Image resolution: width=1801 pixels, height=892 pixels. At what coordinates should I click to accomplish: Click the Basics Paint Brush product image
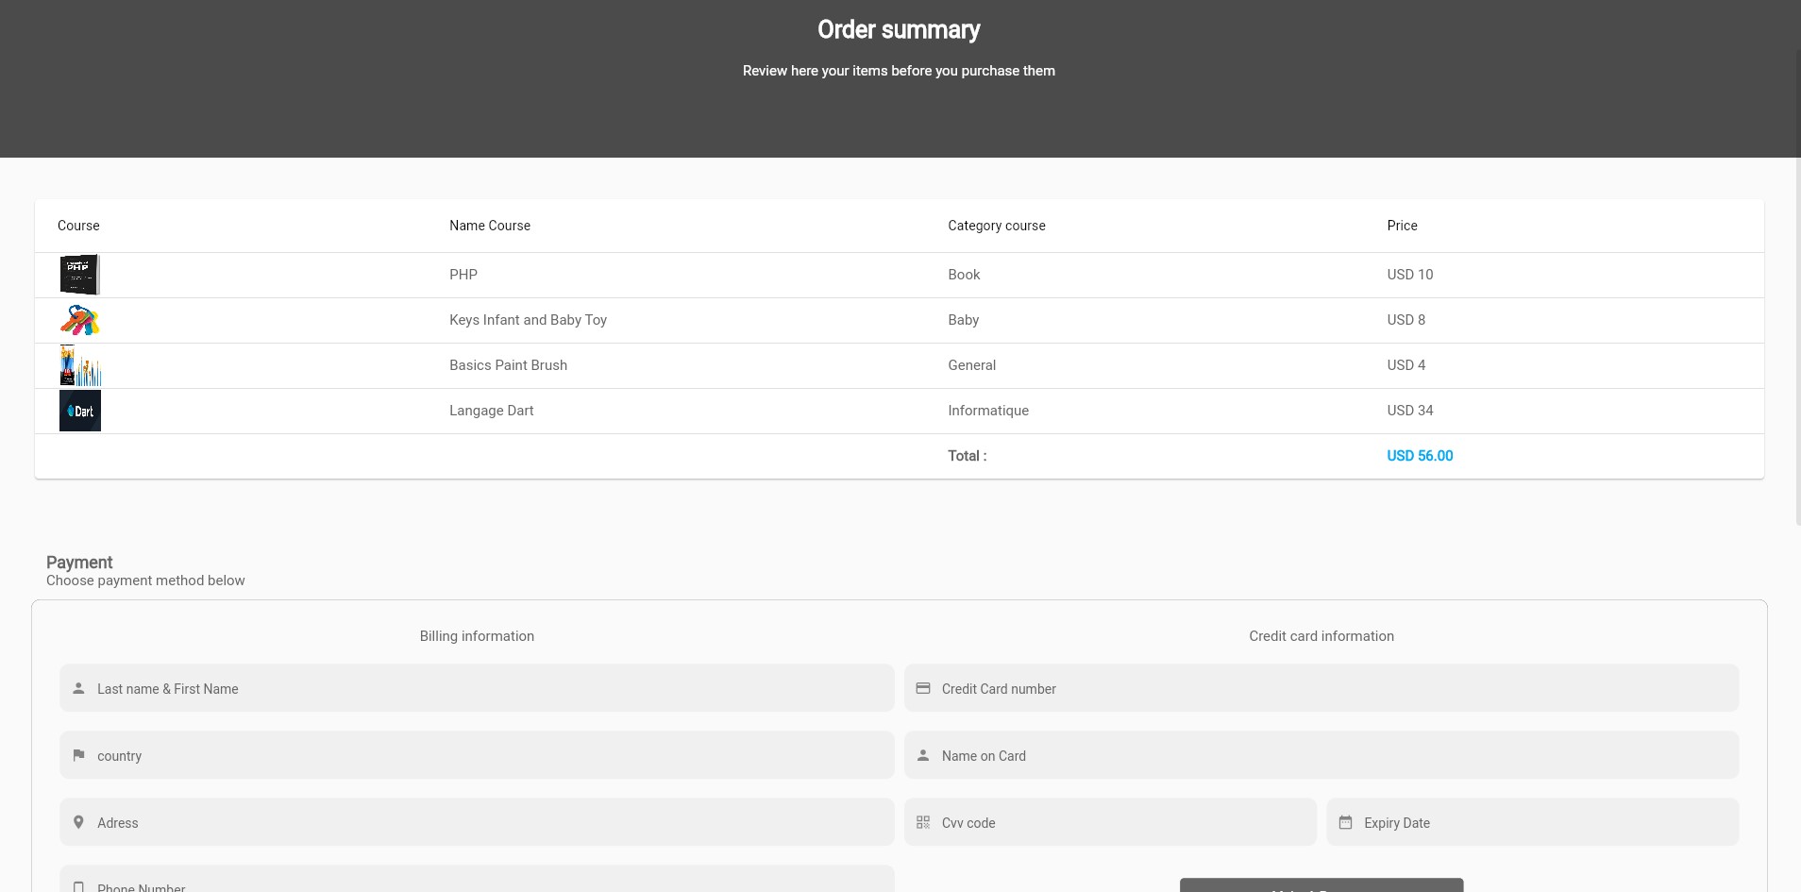[x=80, y=366]
